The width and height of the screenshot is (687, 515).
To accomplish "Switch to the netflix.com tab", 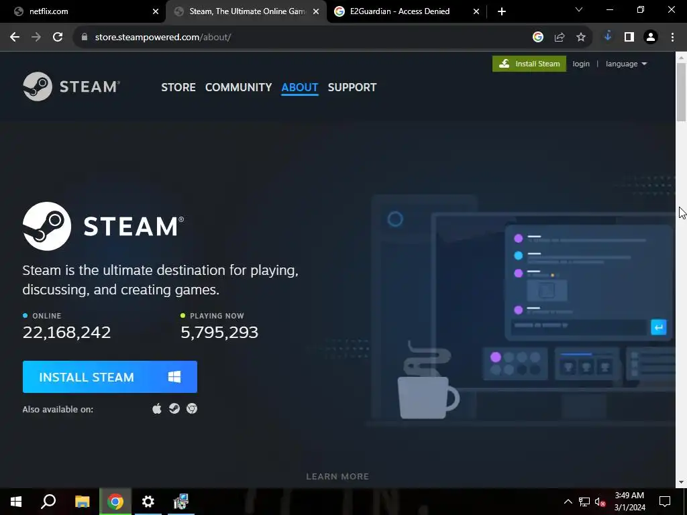I will [83, 11].
